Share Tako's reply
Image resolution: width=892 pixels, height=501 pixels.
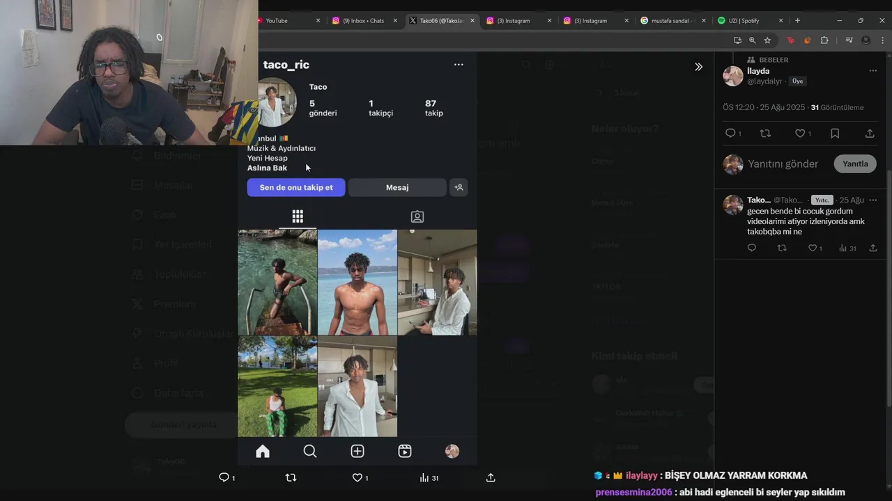(872, 248)
